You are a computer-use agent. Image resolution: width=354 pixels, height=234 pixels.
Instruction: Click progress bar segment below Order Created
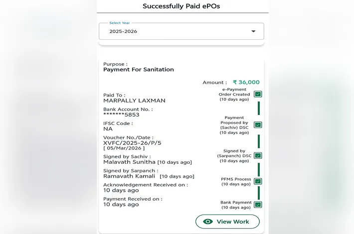258,109
